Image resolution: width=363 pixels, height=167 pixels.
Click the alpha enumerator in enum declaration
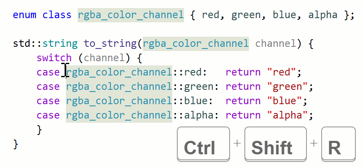click(x=323, y=15)
